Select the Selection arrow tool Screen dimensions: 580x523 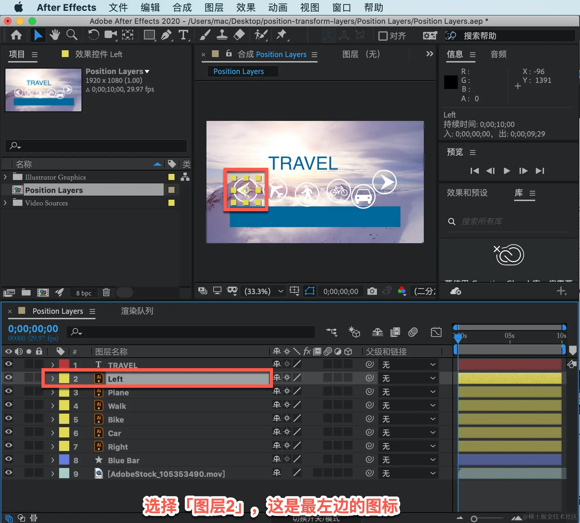click(38, 35)
